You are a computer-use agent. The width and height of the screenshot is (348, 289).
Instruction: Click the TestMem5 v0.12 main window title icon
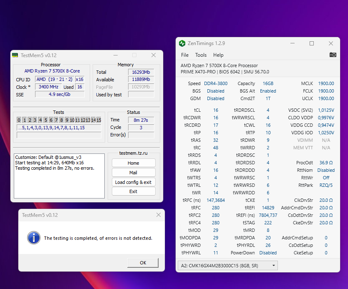coord(15,55)
